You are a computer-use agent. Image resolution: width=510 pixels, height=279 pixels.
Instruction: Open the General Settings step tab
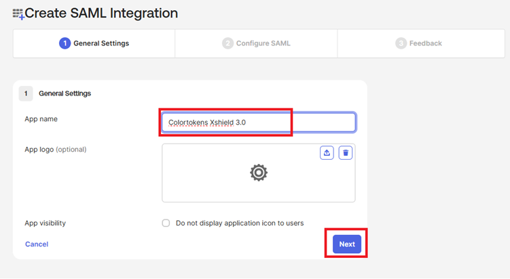pyautogui.click(x=94, y=43)
